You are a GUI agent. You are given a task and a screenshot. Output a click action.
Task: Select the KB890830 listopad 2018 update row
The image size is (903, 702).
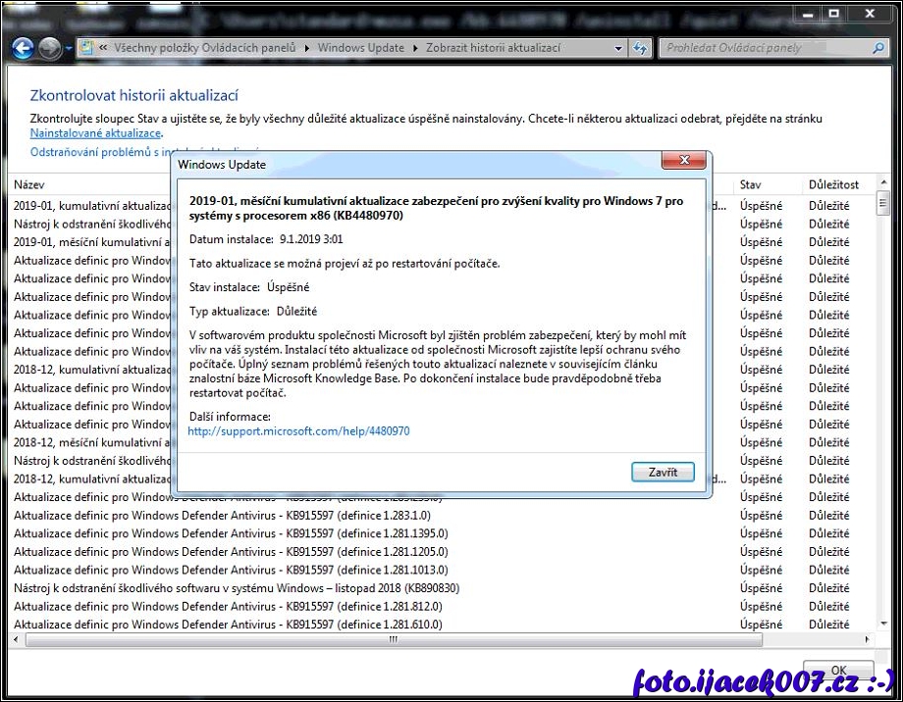coord(236,588)
